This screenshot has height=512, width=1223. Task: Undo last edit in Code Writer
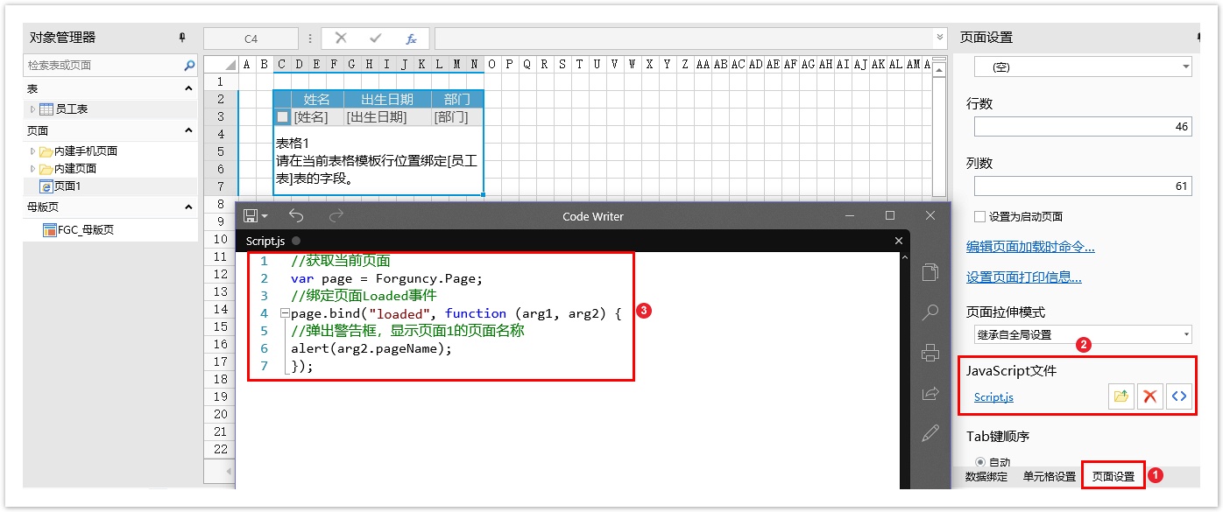pyautogui.click(x=296, y=216)
